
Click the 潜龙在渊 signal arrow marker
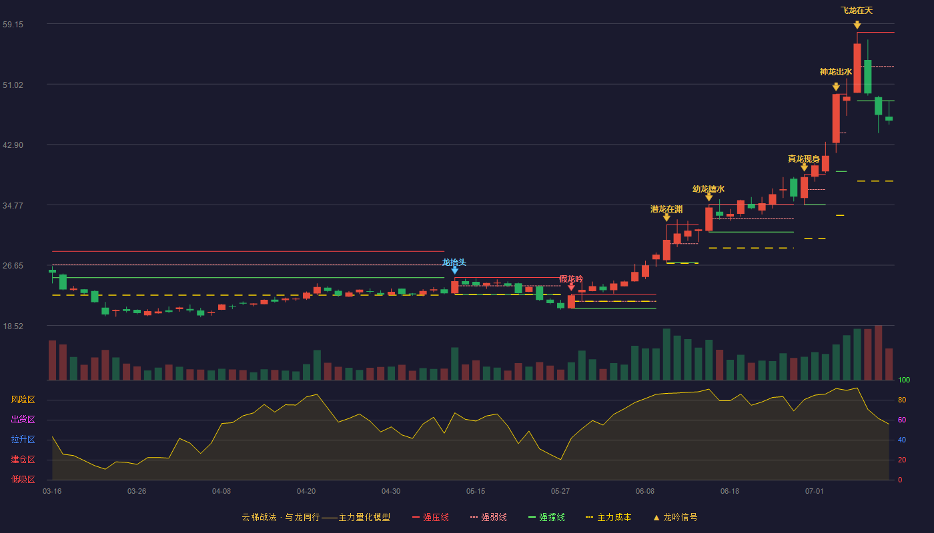[x=666, y=217]
